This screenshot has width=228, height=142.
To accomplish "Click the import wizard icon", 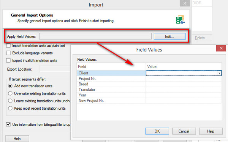I will tap(180, 19).
